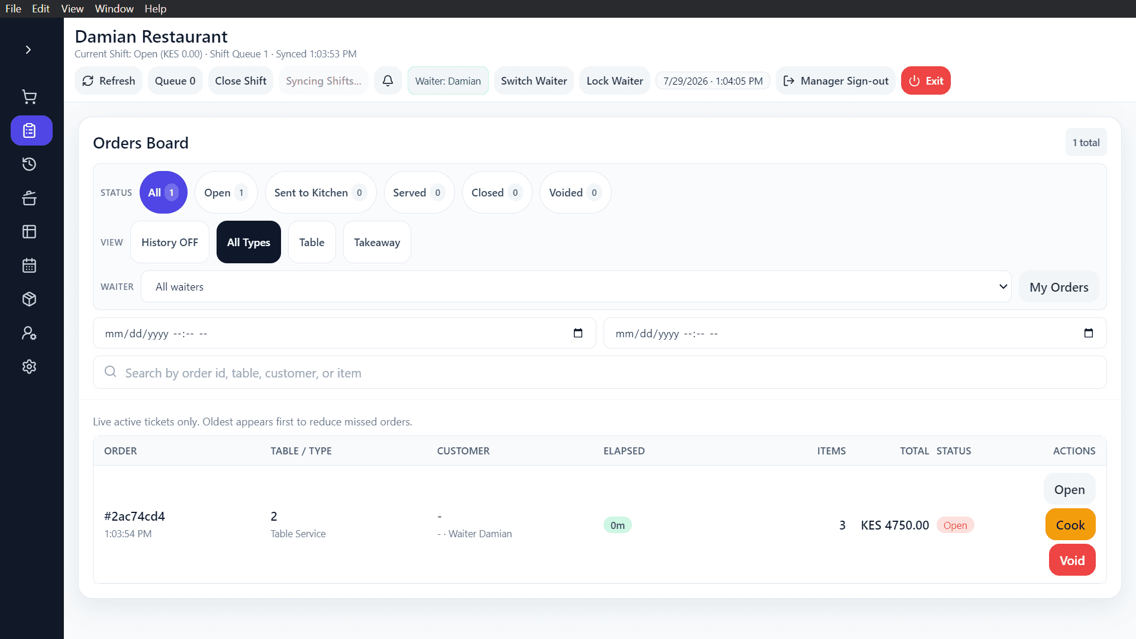The image size is (1136, 639).
Task: Click Lock Waiter
Action: pyautogui.click(x=615, y=80)
